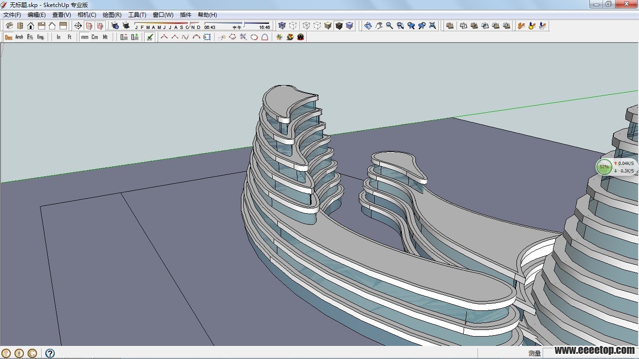
Task: Open shadow settings icon
Action: [115, 26]
